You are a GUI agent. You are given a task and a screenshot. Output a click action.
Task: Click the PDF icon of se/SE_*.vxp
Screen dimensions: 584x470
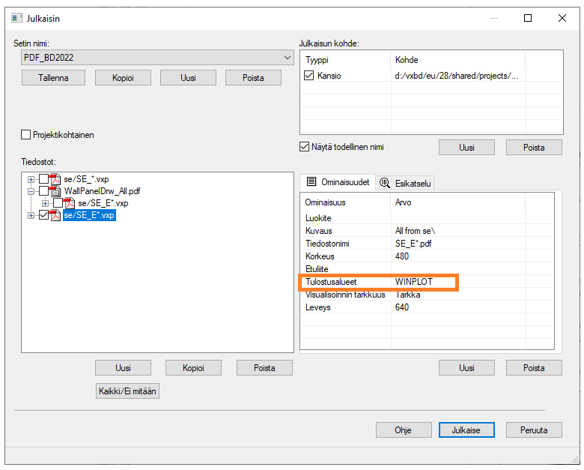point(55,179)
